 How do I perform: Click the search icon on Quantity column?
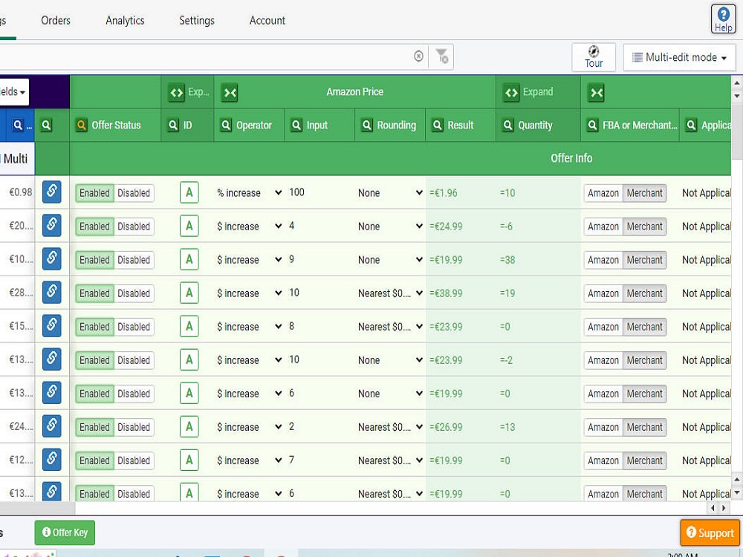511,126
